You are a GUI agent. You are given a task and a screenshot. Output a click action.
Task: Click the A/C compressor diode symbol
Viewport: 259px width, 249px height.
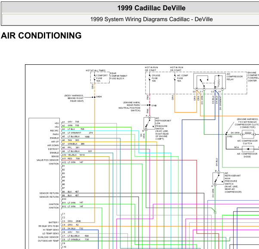(x=248, y=149)
